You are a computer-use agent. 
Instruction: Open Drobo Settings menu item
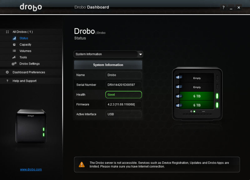(29, 64)
